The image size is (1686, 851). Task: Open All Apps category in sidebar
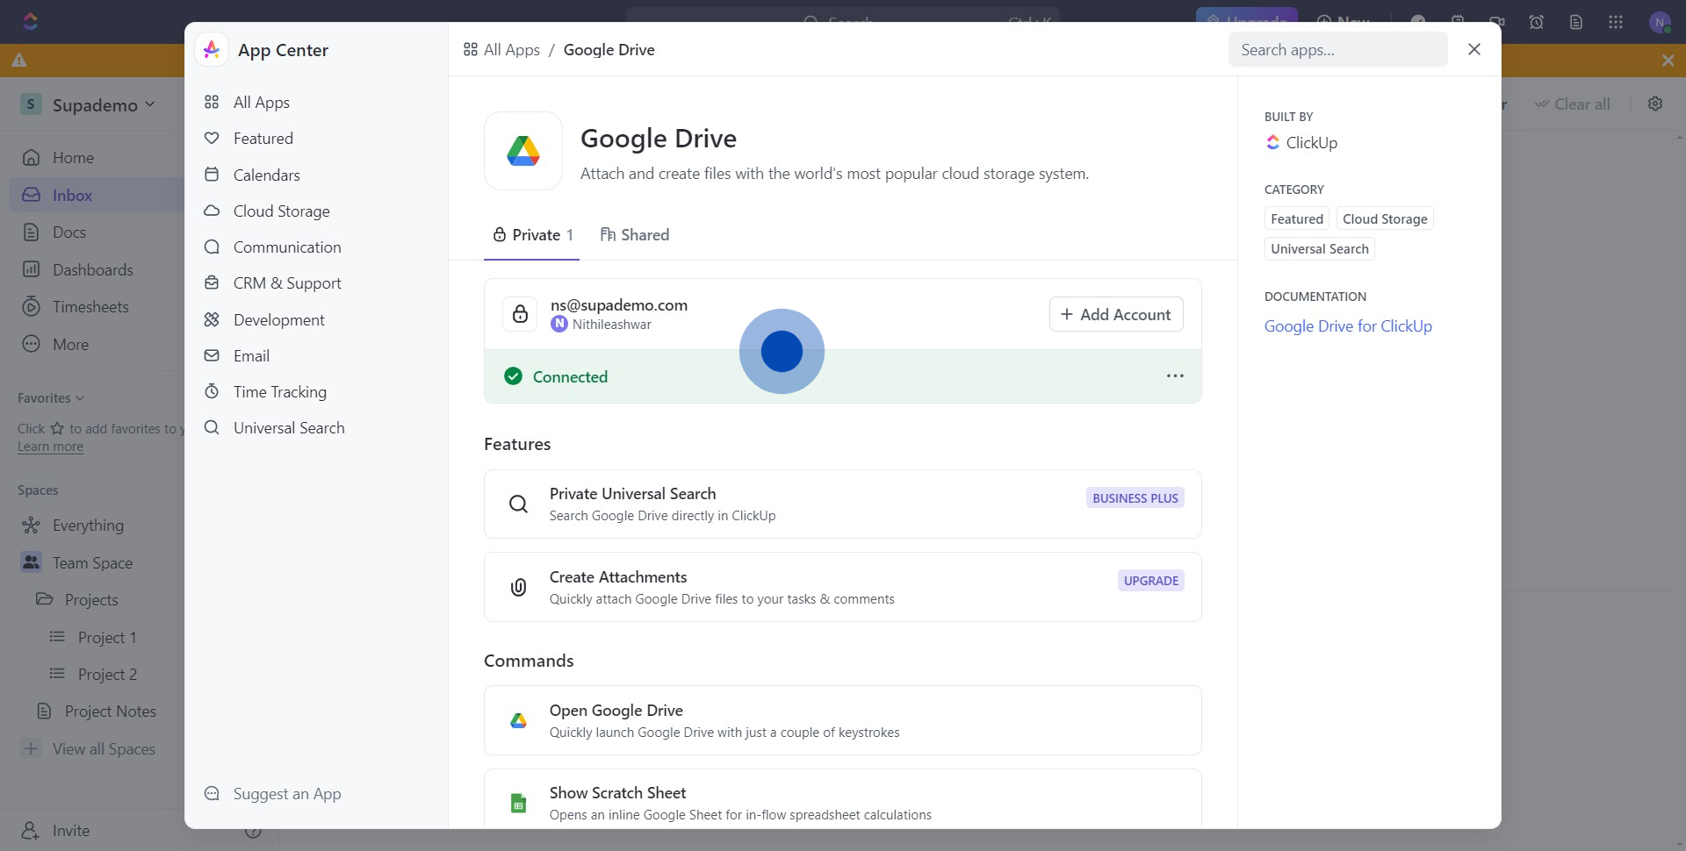261,103
